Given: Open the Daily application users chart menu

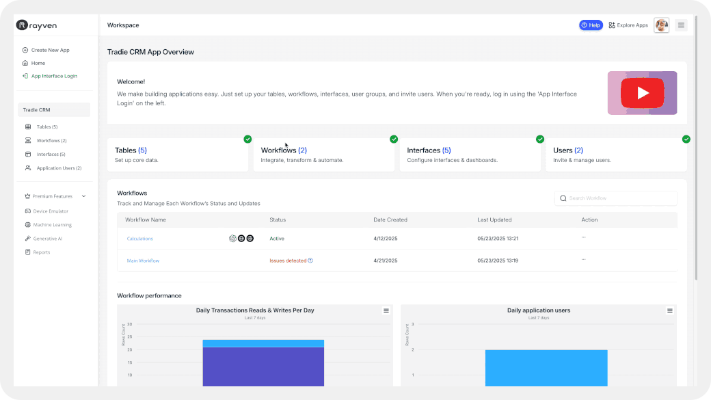Looking at the screenshot, I should [x=669, y=310].
